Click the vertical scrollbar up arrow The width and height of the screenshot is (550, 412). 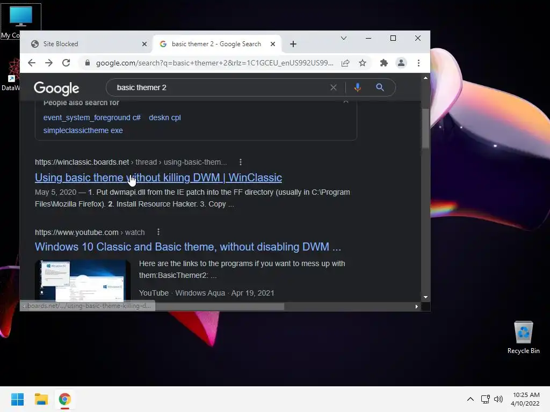[425, 78]
